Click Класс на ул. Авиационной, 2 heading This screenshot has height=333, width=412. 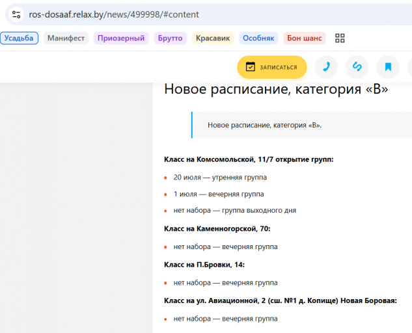(x=281, y=300)
